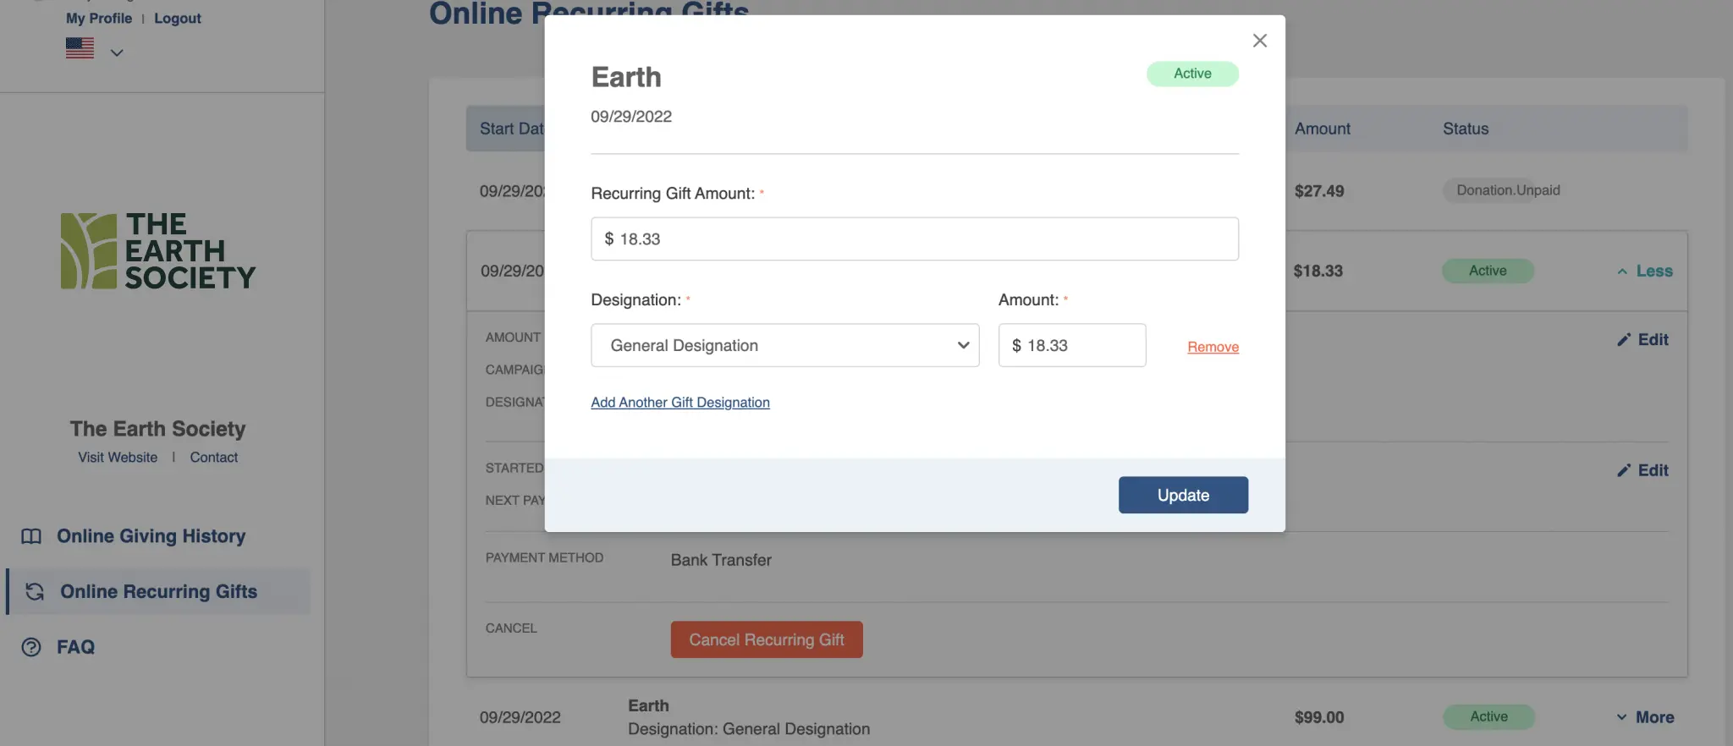
Task: Expand the $99.00 gift with More
Action: pyautogui.click(x=1644, y=717)
